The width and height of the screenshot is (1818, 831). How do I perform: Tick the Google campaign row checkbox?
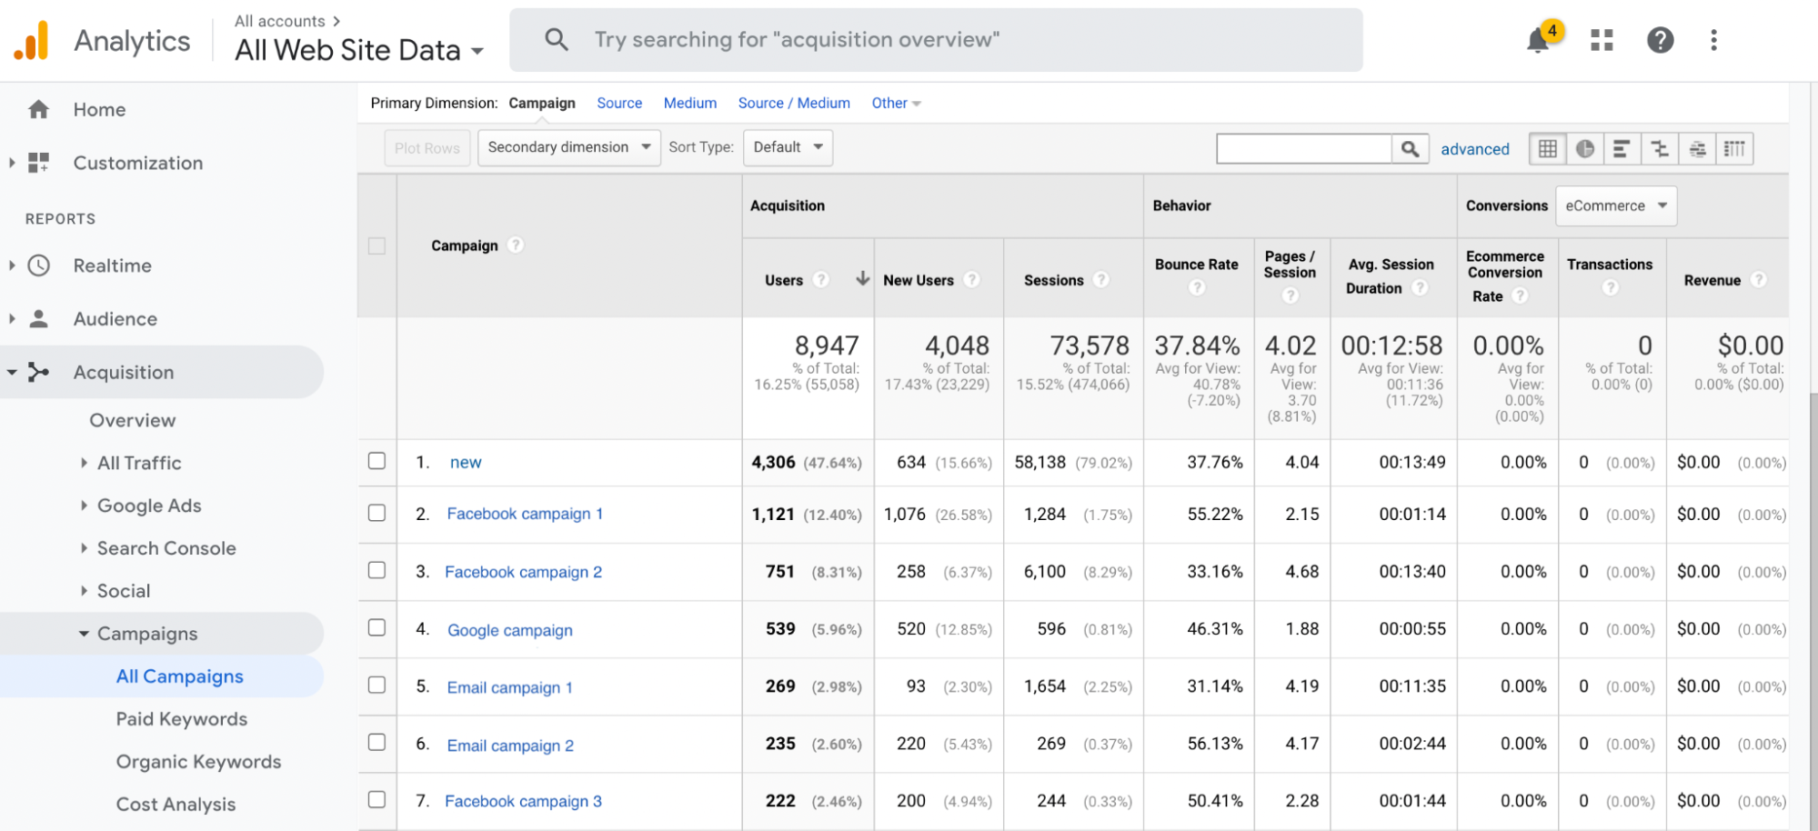tap(377, 627)
